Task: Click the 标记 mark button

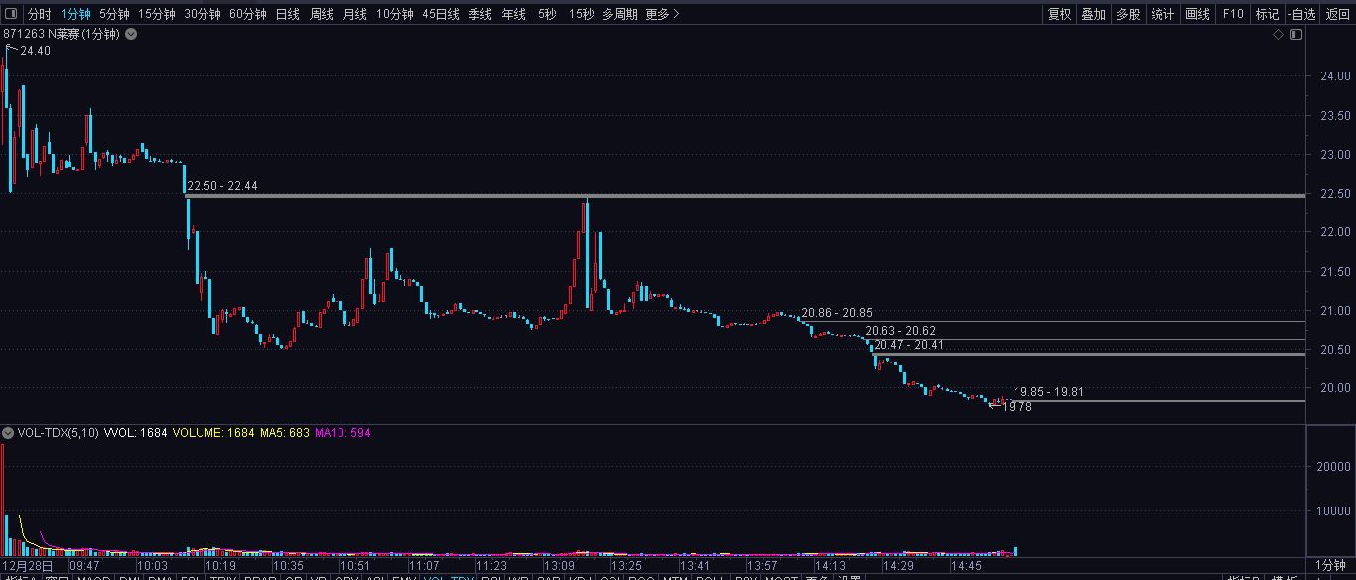Action: [1267, 14]
